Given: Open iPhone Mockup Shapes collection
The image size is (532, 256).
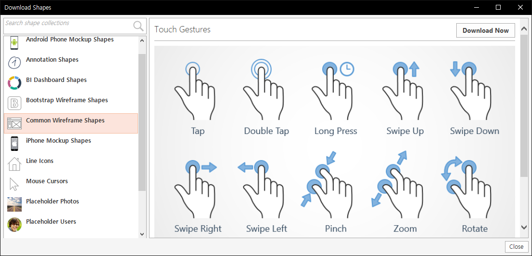Looking at the screenshot, I should coord(71,144).
